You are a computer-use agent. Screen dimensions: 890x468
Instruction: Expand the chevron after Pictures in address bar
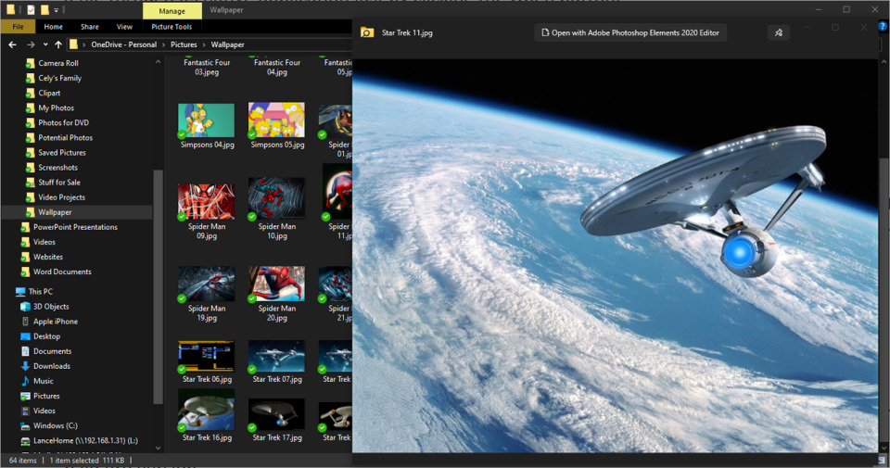tap(204, 44)
